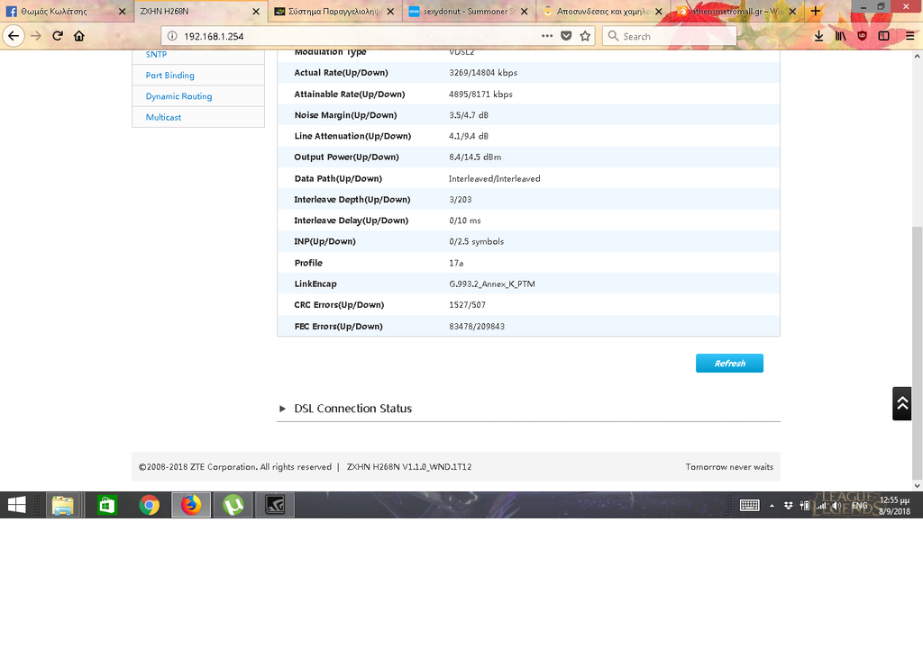Open the Firefox home page icon
923x648 pixels.
(79, 36)
